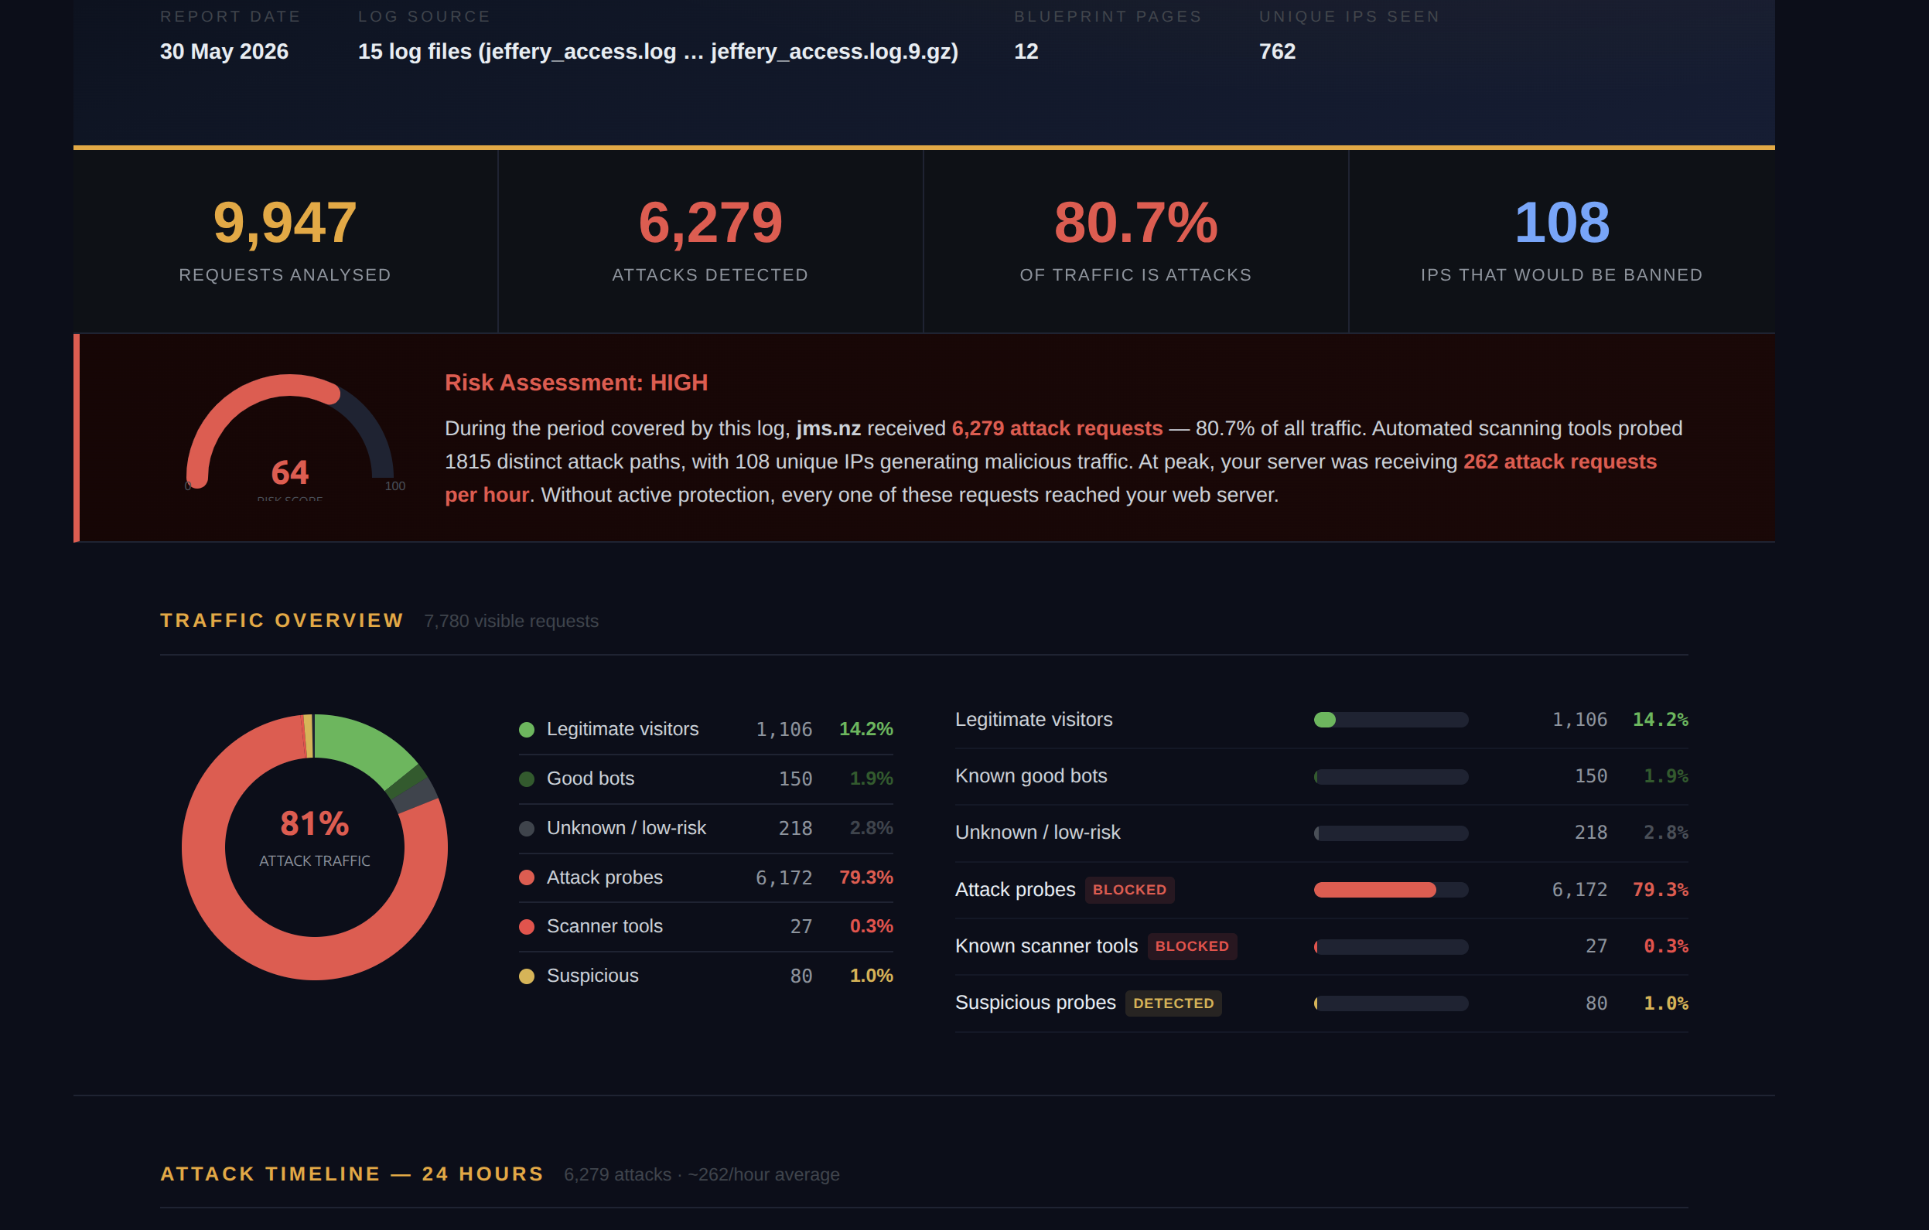Click the BLOCKED badge next to Known scanner tools
This screenshot has height=1230, width=1929.
click(x=1192, y=946)
